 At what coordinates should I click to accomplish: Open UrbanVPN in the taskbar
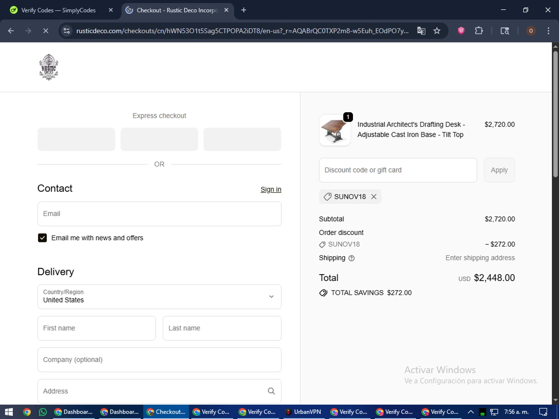(x=304, y=412)
